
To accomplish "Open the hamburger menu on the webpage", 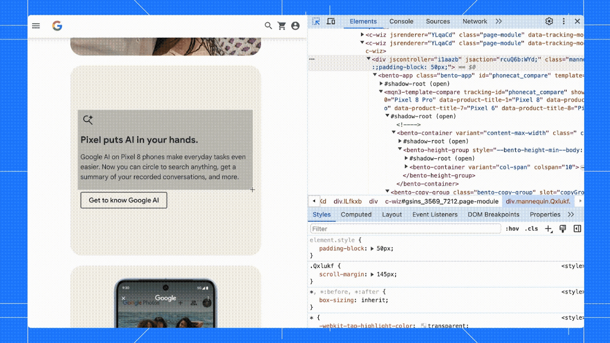I will (x=36, y=25).
